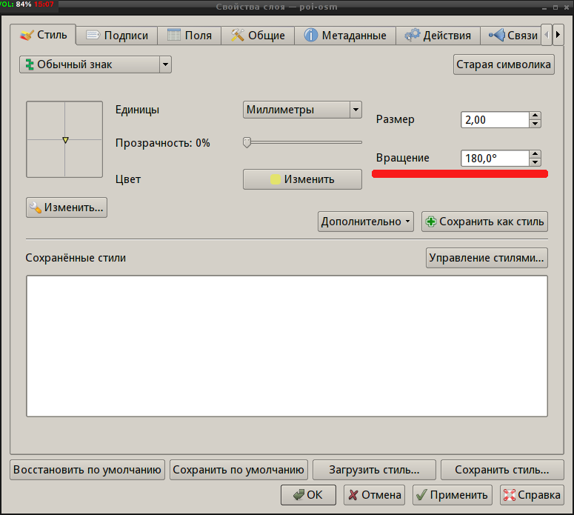Open the Миллиметры units dropdown
574x515 pixels.
tap(302, 110)
